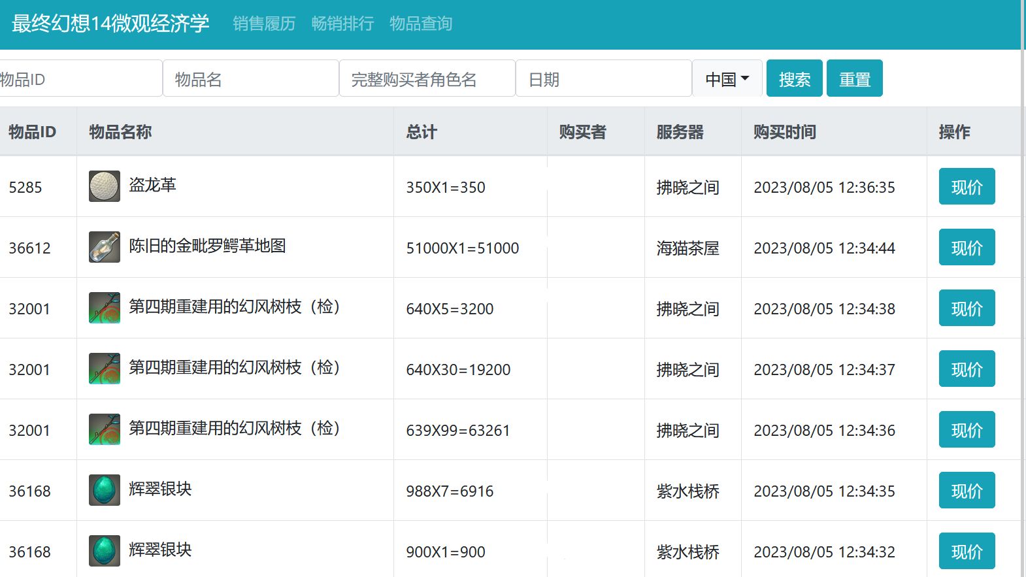Image resolution: width=1026 pixels, height=577 pixels.
Task: Focus the 完整购买者角色名 input field
Action: pyautogui.click(x=427, y=78)
